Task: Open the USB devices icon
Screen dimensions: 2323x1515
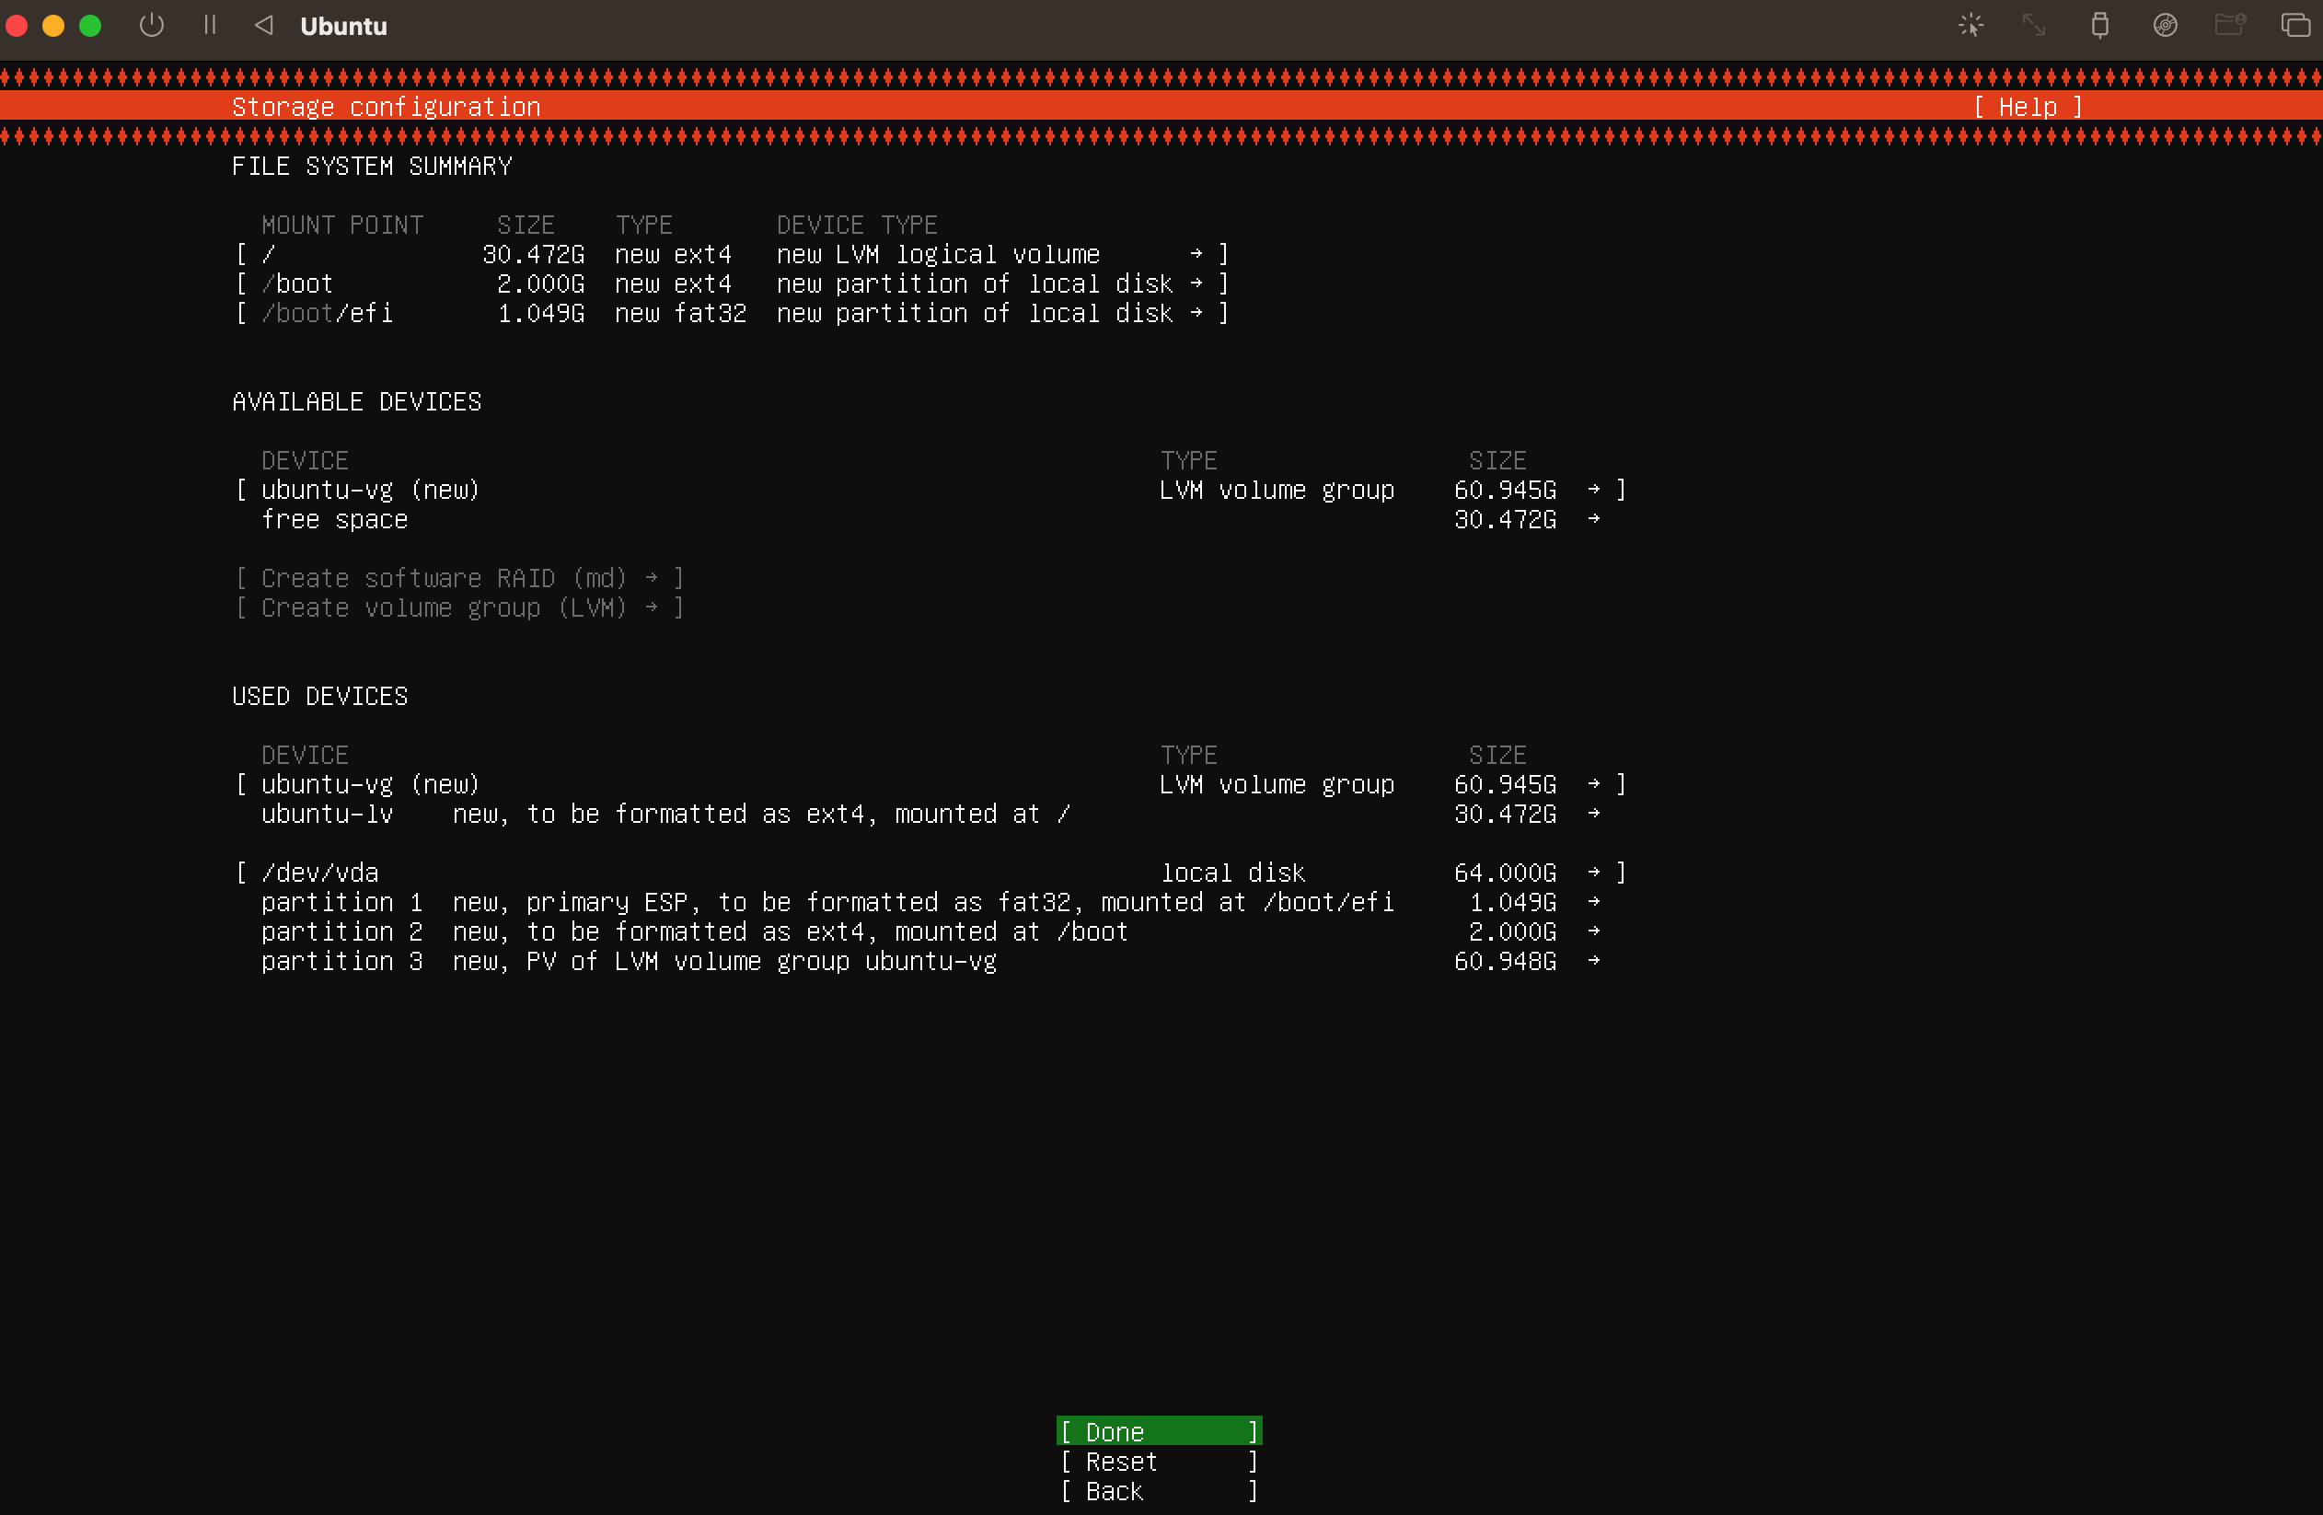Action: 2099,26
